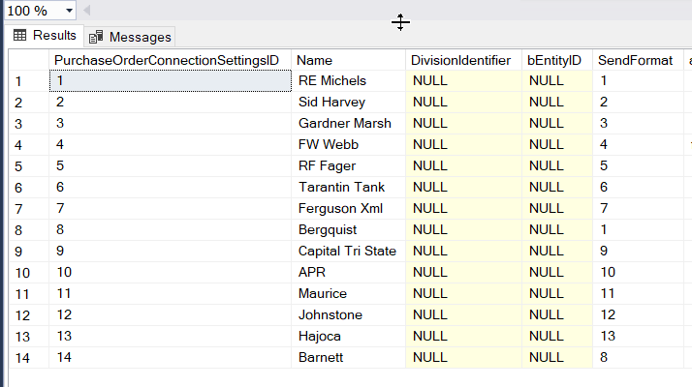Viewport: 692px width, 387px height.
Task: Click SendFormat value 8 in Barnett row
Action: click(638, 357)
